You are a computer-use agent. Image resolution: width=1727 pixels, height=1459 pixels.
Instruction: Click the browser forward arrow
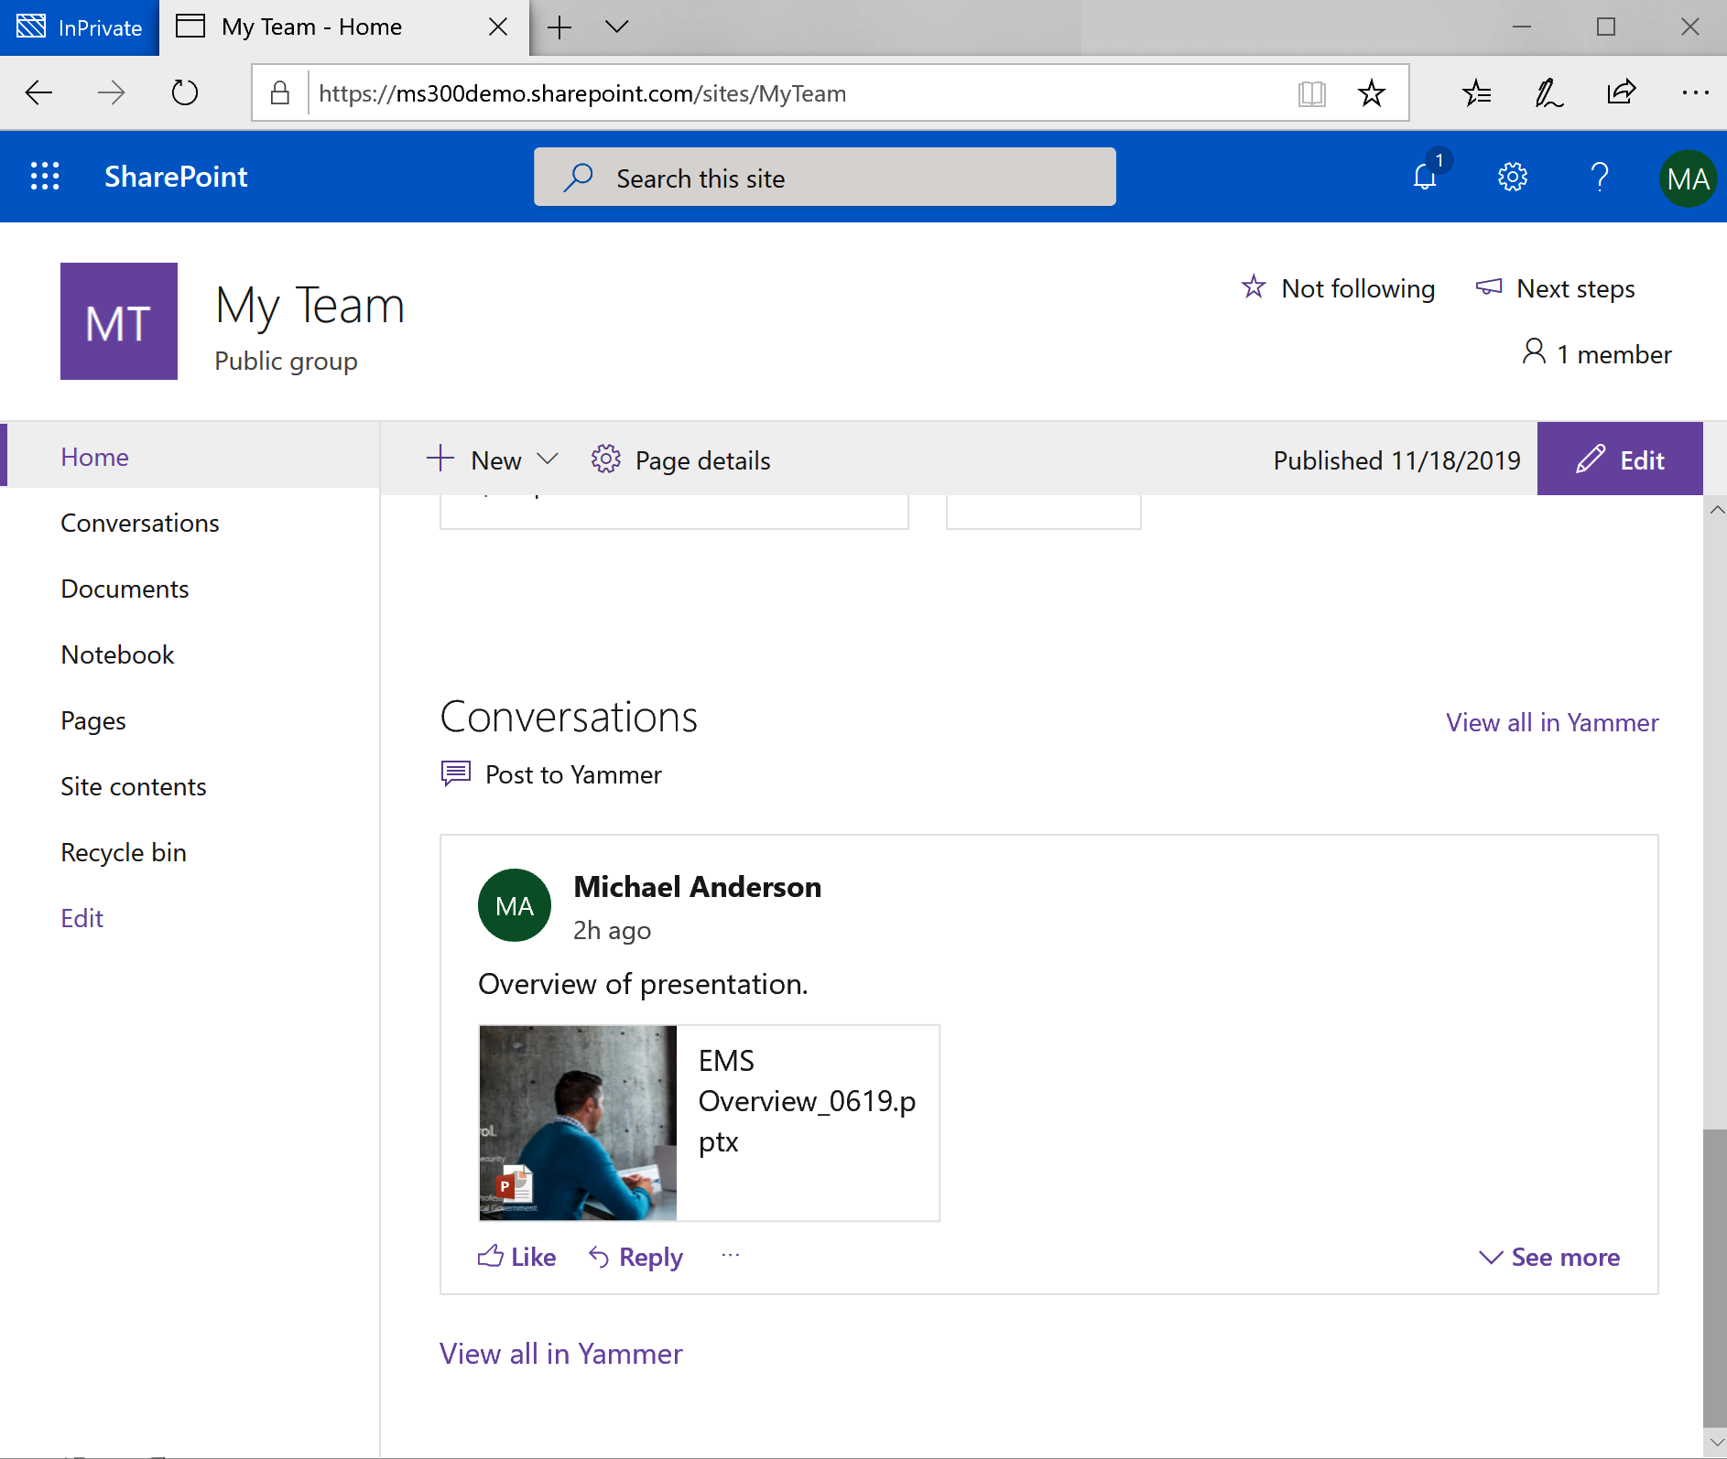click(x=111, y=92)
